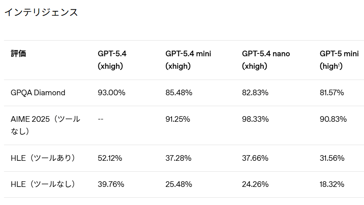Select the GPT-5 mini (high) column header
Image resolution: width=364 pixels, height=205 pixels.
point(339,60)
